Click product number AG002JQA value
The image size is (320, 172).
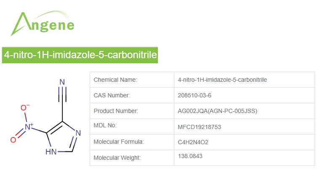[218, 111]
